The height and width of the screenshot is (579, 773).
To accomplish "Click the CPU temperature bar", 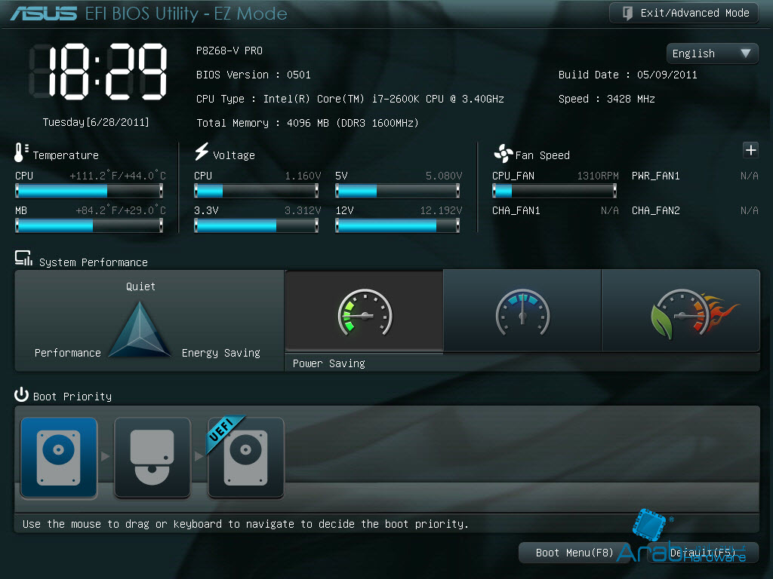I will [x=89, y=191].
